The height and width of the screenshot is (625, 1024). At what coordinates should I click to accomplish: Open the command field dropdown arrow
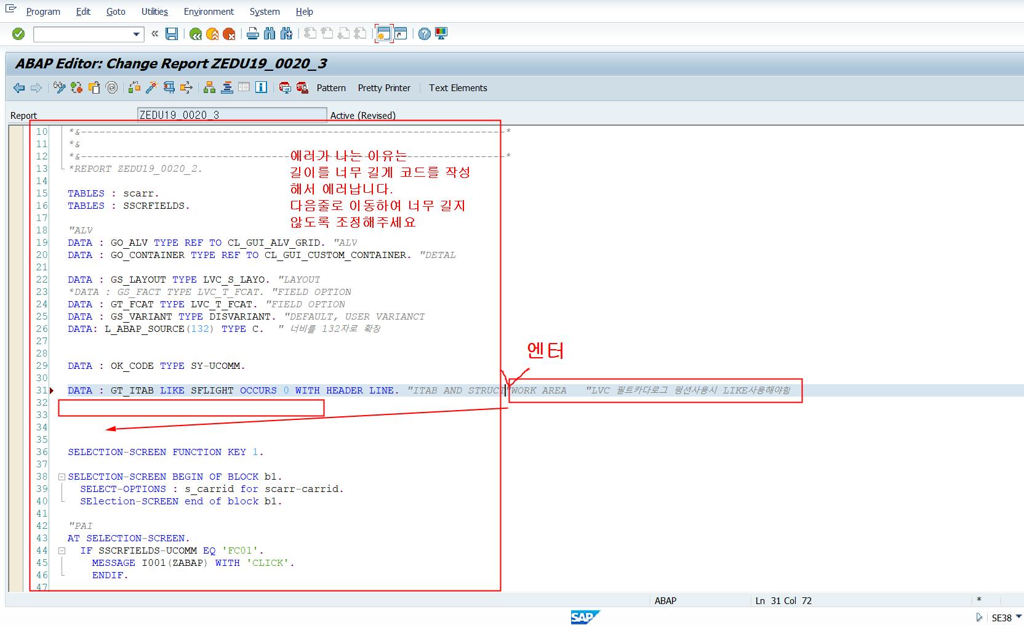pos(137,34)
